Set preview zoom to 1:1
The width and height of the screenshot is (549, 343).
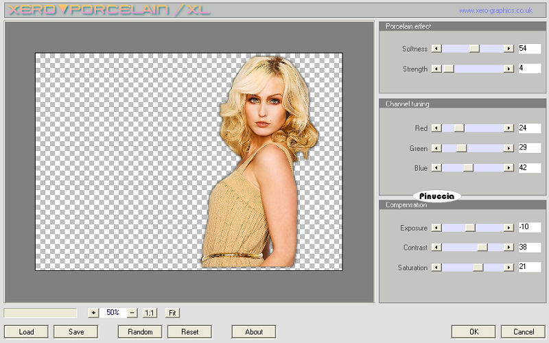pos(150,313)
